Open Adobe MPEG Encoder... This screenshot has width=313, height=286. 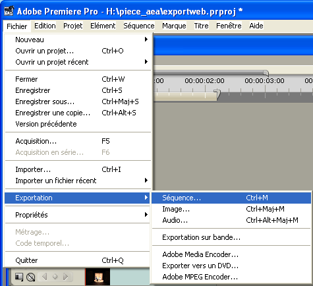231,277
